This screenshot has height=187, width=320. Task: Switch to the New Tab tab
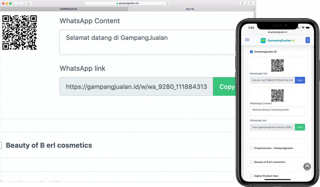click(190, 9)
